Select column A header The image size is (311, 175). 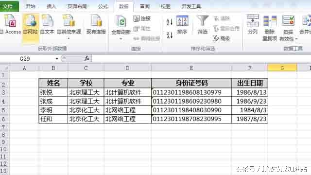[x=24, y=68]
